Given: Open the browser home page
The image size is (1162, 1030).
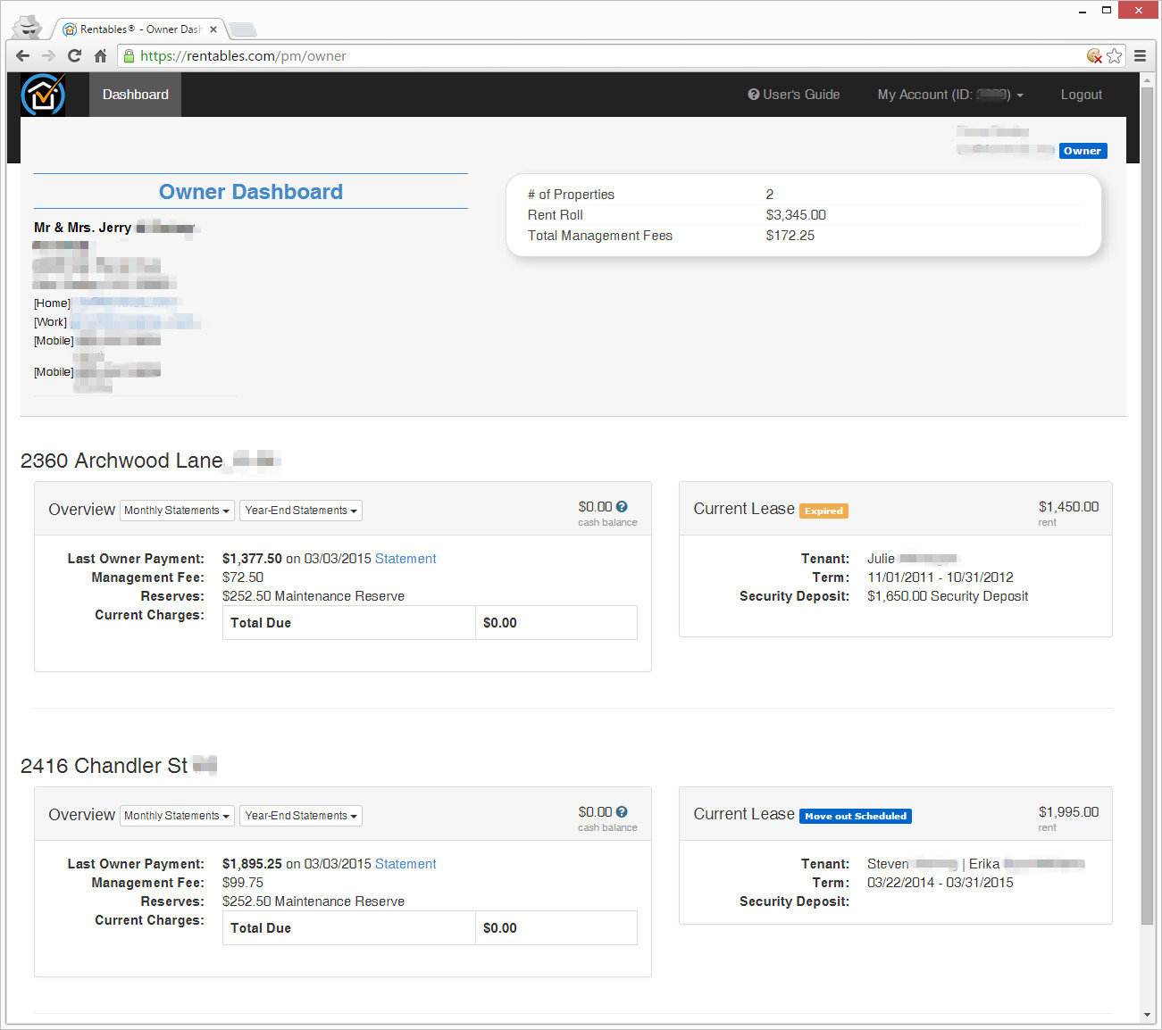Looking at the screenshot, I should point(100,56).
